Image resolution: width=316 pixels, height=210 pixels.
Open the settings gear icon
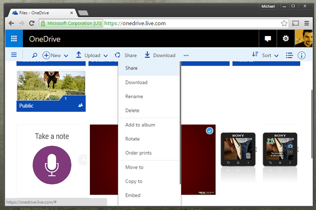(x=285, y=38)
